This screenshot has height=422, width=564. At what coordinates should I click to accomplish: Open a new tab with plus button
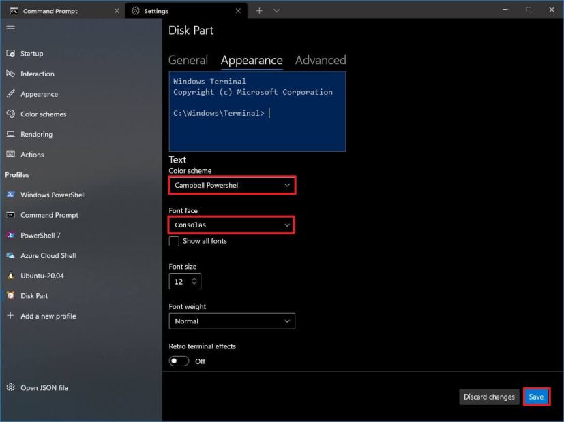pos(259,11)
